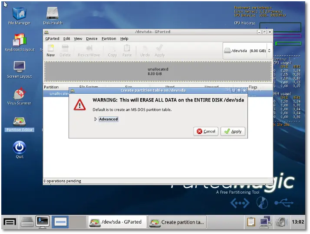
Task: Open the /dev/sda device selector dropdown
Action: (247, 51)
